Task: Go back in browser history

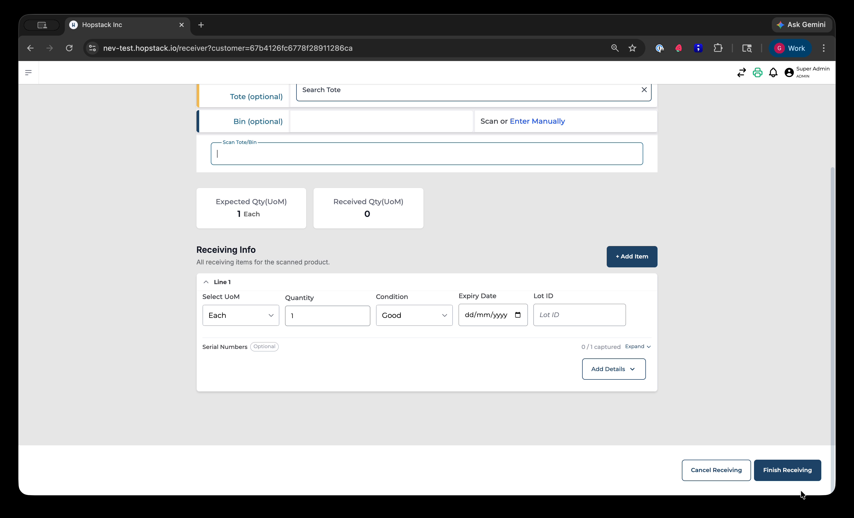Action: pos(31,48)
